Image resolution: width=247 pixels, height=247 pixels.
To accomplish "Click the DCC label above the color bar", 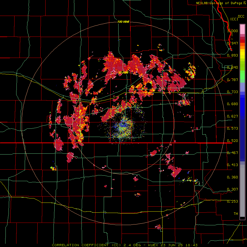I will pyautogui.click(x=241, y=16).
